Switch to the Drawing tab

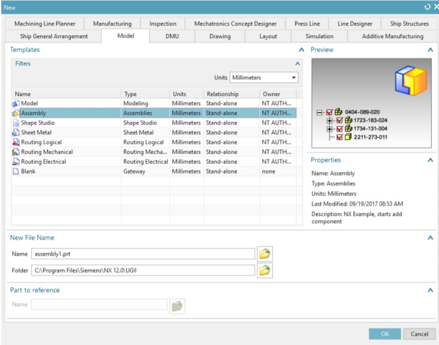coord(220,36)
